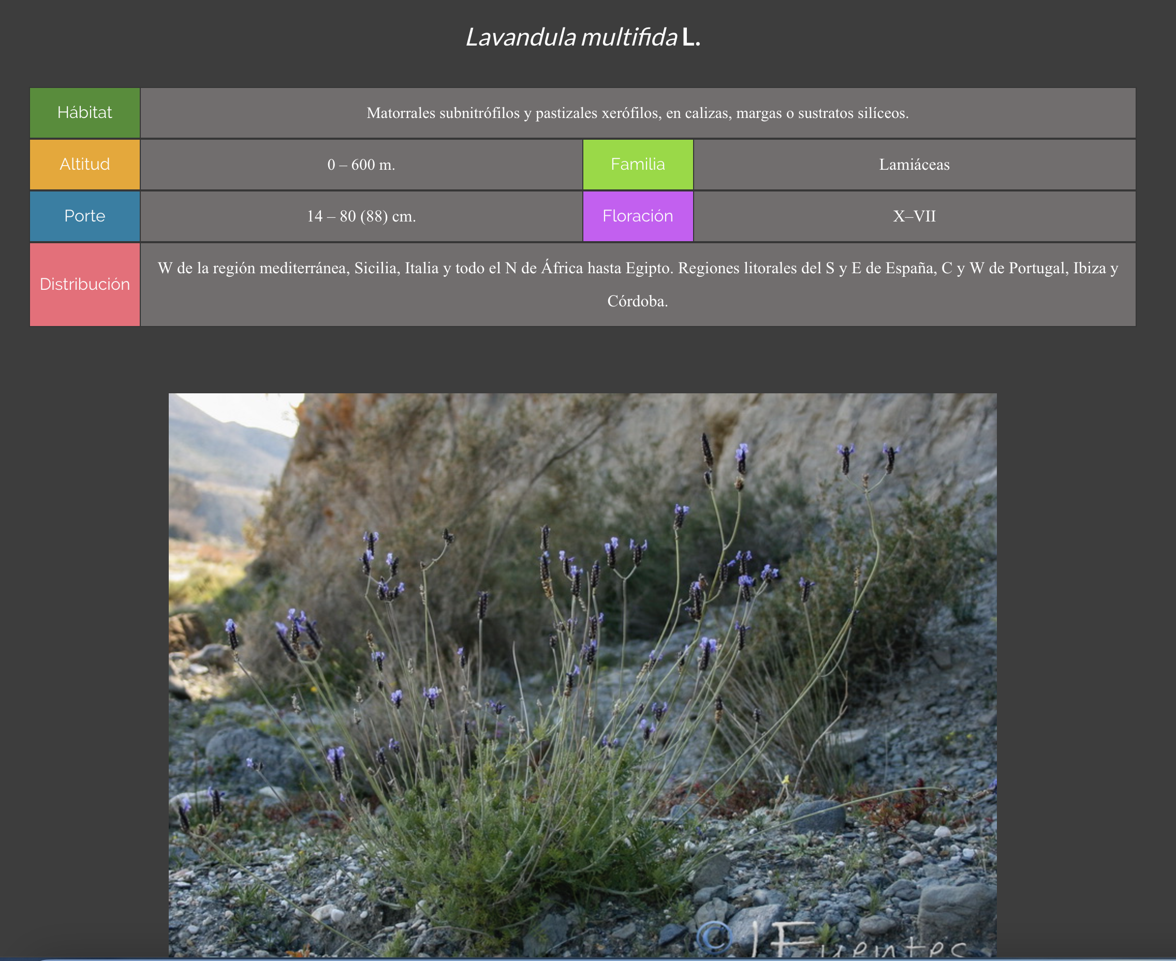The image size is (1176, 961).
Task: Click the Lamiáceas family value
Action: [x=914, y=165]
